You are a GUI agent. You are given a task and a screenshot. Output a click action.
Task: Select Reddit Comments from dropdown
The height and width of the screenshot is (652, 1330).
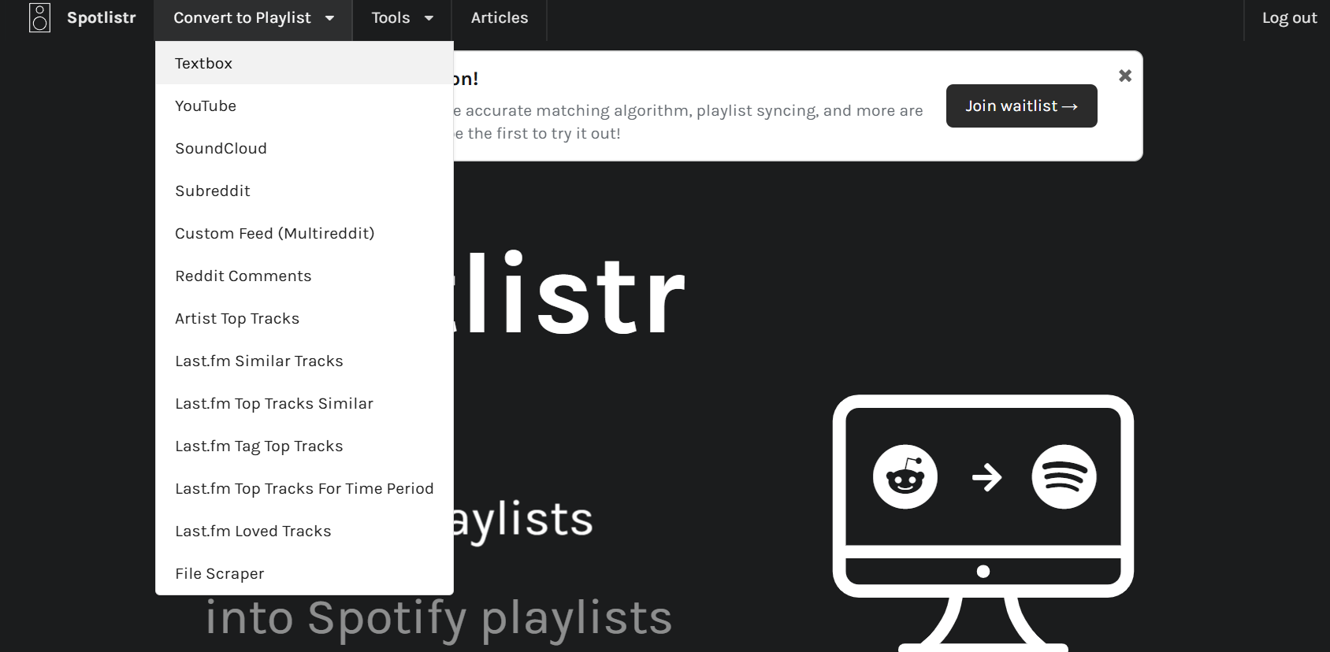(x=243, y=276)
